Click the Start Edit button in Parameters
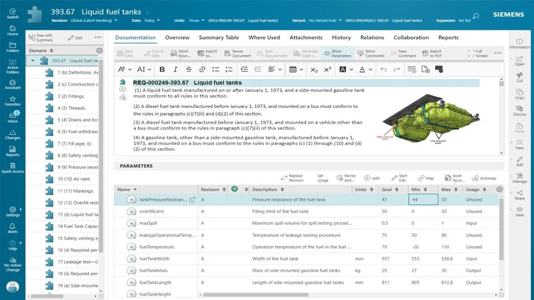The width and height of the screenshot is (534, 300). pos(399,178)
